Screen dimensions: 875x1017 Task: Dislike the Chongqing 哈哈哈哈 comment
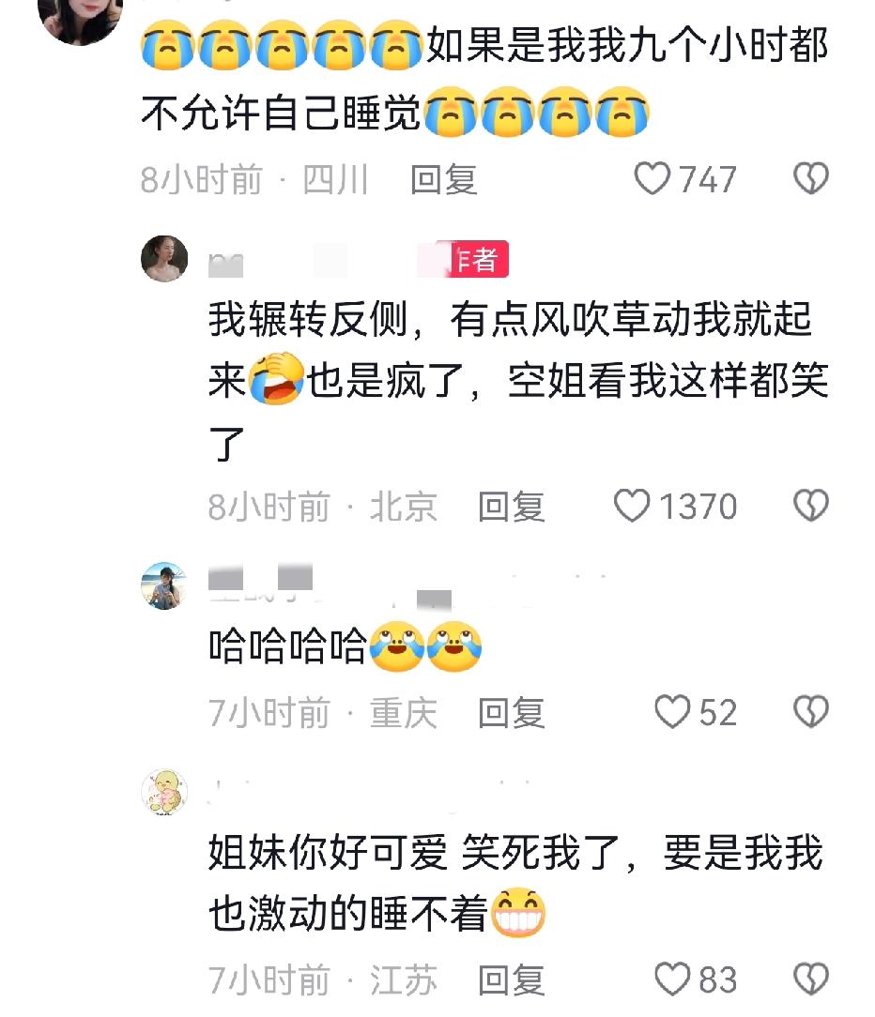811,711
